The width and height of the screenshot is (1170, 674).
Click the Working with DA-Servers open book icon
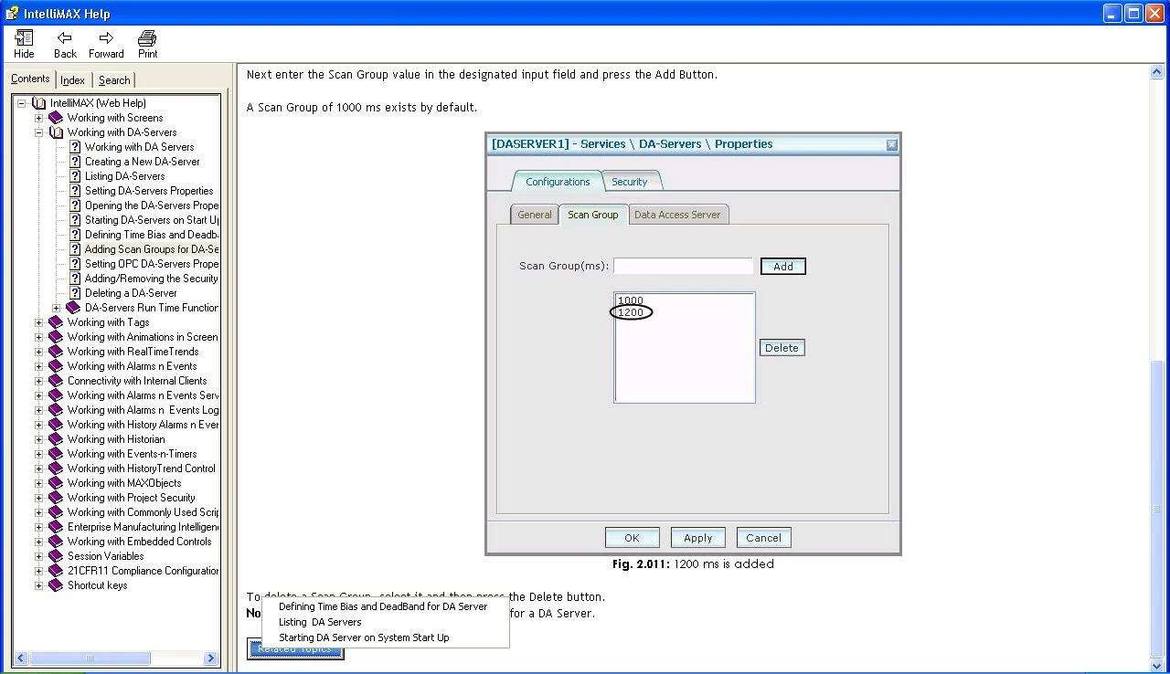[x=56, y=132]
